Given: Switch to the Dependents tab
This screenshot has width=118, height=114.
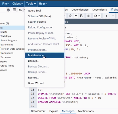Looking at the screenshot, I should (x=100, y=10).
